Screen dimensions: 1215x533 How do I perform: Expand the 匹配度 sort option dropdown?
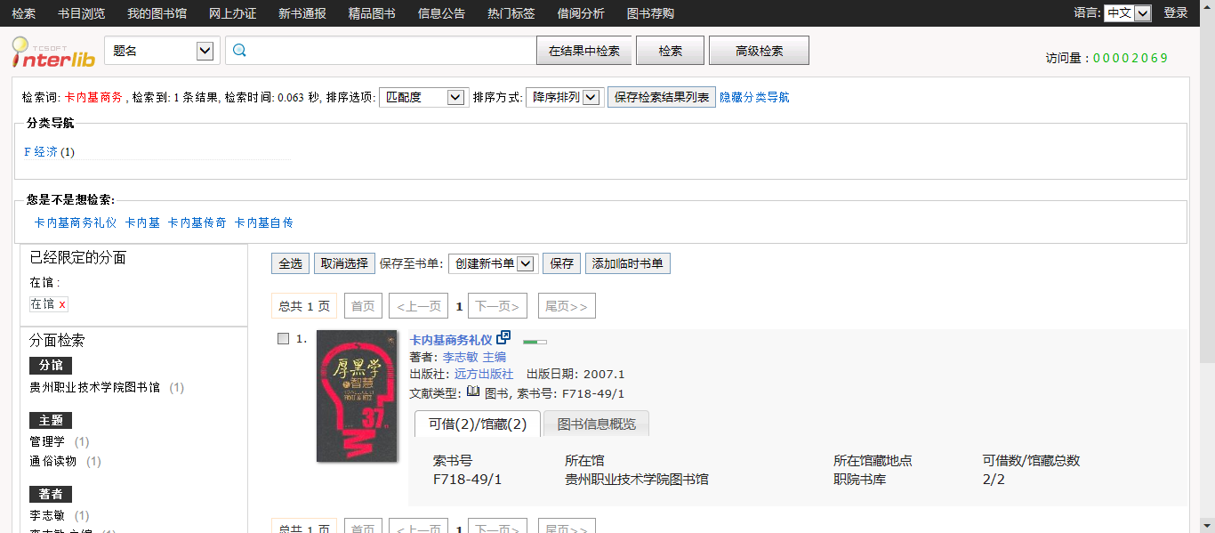point(423,97)
